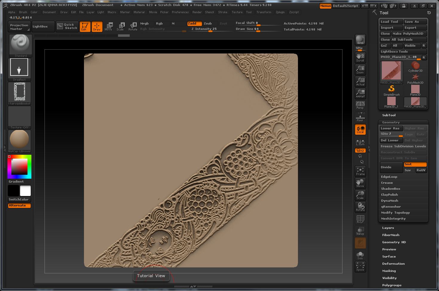The height and width of the screenshot is (291, 439).
Task: Expand the Layers section
Action: pos(388,228)
